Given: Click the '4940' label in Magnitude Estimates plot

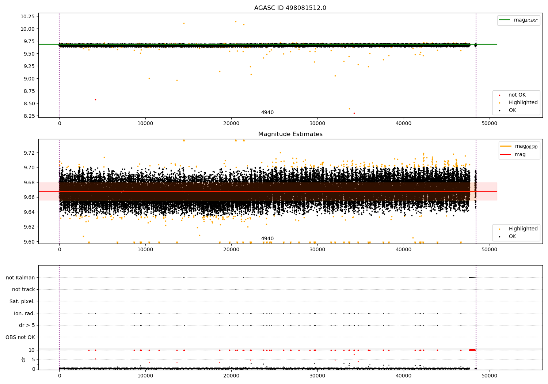Looking at the screenshot, I should coord(267,239).
